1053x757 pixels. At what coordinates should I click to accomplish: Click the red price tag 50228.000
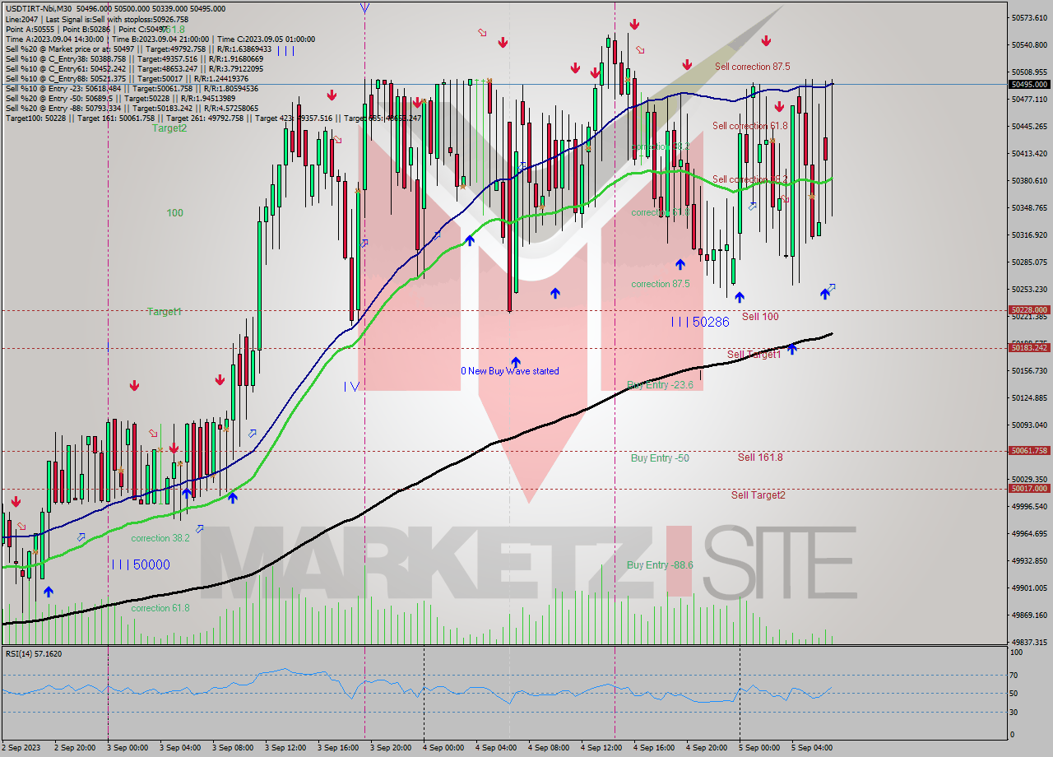pos(1029,310)
